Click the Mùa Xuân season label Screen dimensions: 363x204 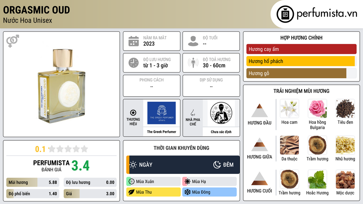145,182
